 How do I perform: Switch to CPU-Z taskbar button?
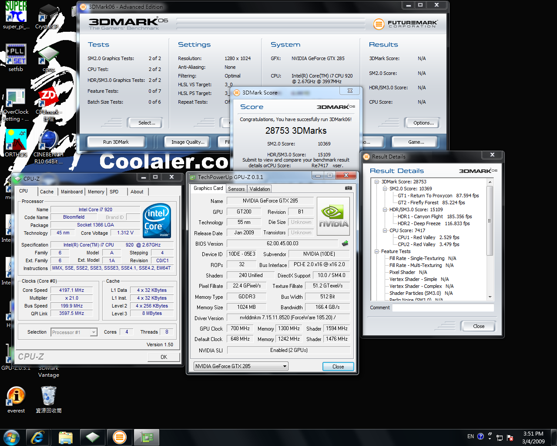click(93, 437)
